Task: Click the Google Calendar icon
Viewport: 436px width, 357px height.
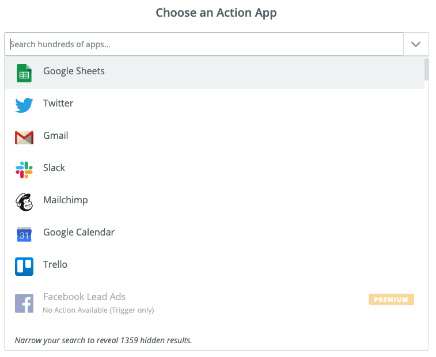Action: [x=24, y=234]
